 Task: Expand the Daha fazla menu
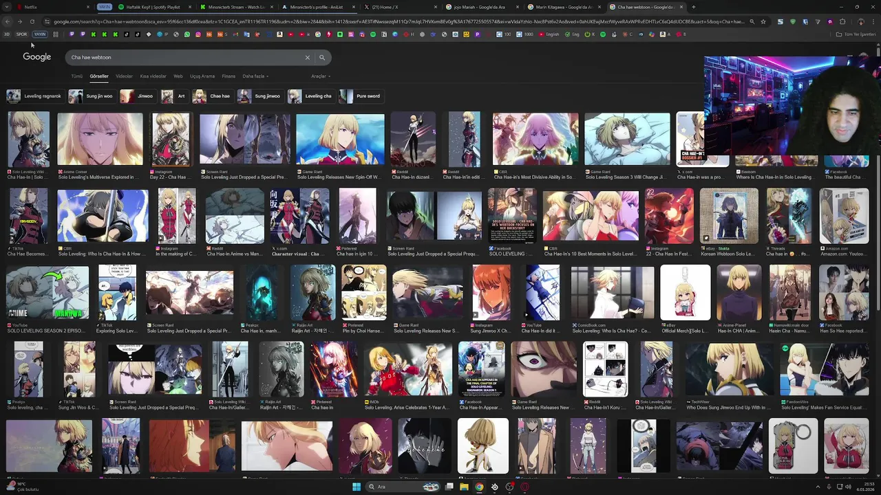click(x=255, y=76)
